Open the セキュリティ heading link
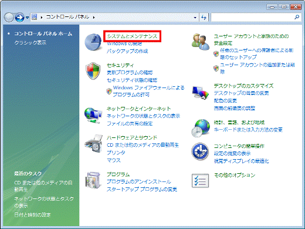The height and width of the screenshot is (229, 305). coord(120,65)
